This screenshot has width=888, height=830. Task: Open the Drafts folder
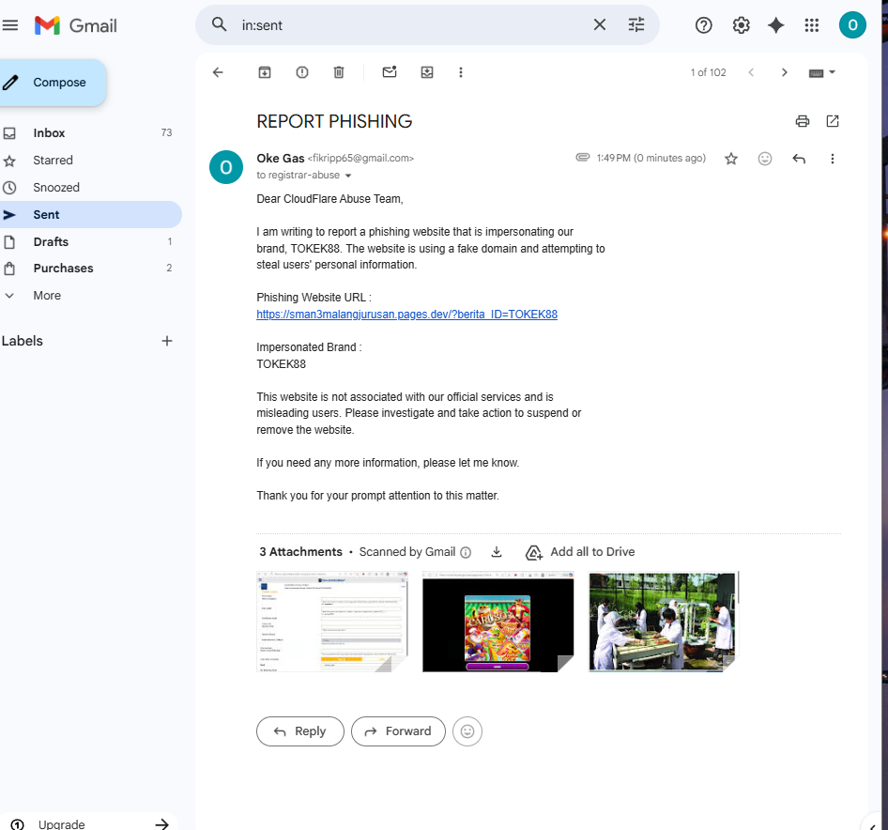pyautogui.click(x=91, y=242)
